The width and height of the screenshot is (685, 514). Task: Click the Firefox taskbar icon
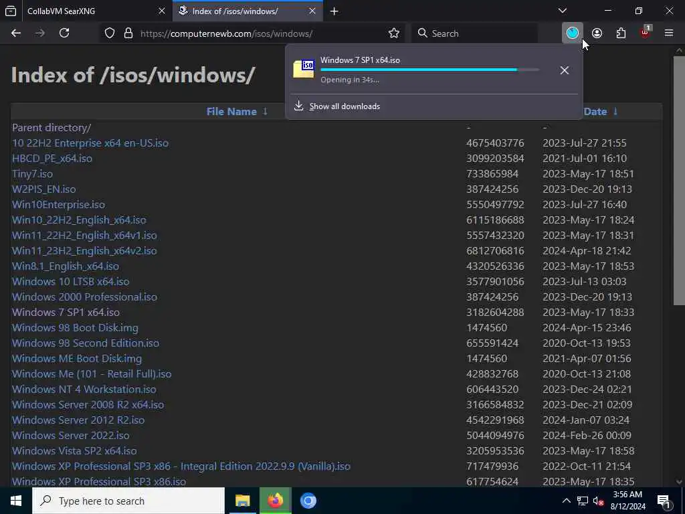(x=275, y=501)
